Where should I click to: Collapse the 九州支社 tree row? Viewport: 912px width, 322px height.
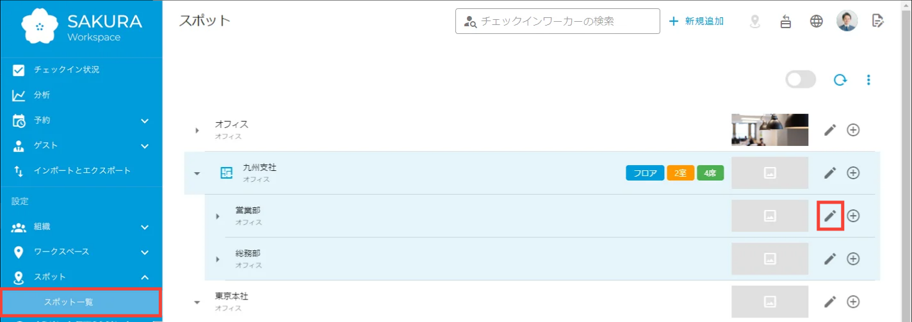(x=197, y=173)
